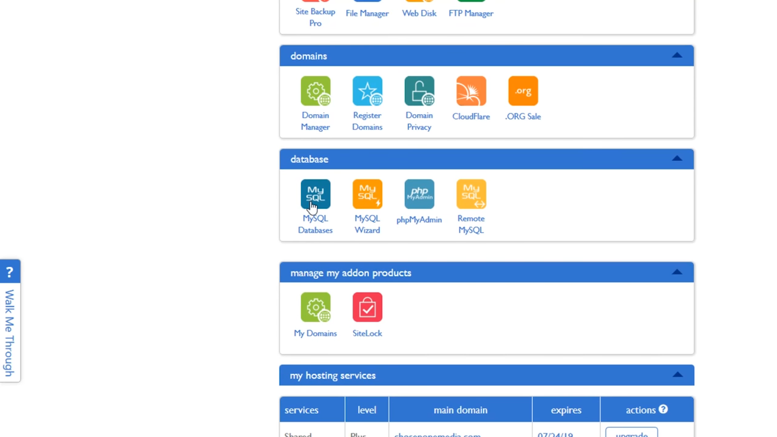The height and width of the screenshot is (437, 777).
Task: Open the MySQL Databases icon
Action: click(x=316, y=194)
